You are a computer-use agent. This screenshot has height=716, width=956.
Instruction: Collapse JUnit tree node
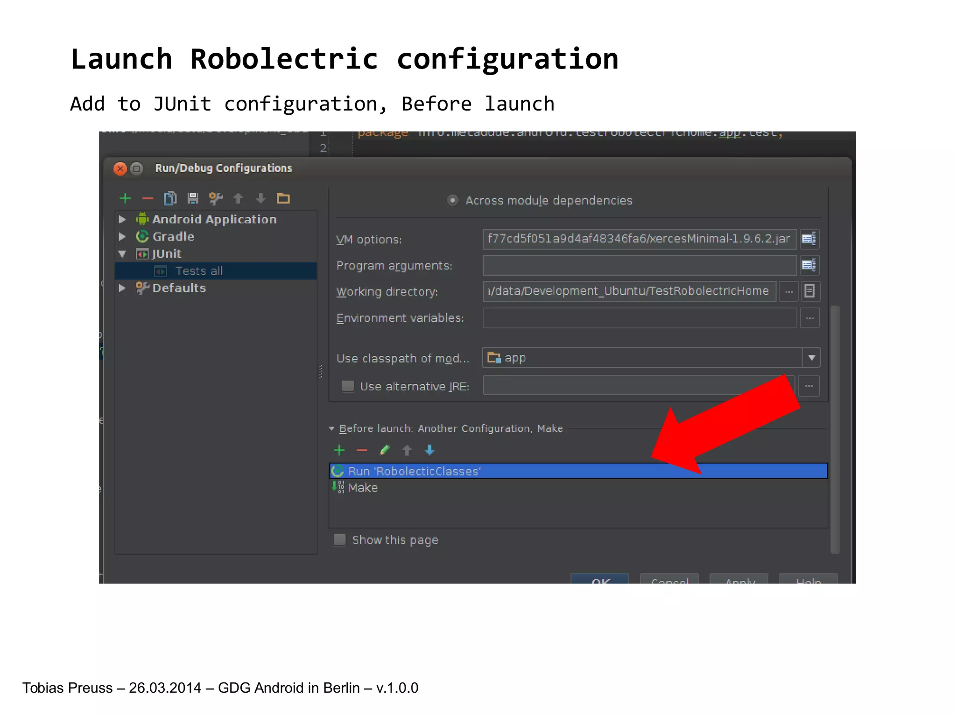(122, 254)
